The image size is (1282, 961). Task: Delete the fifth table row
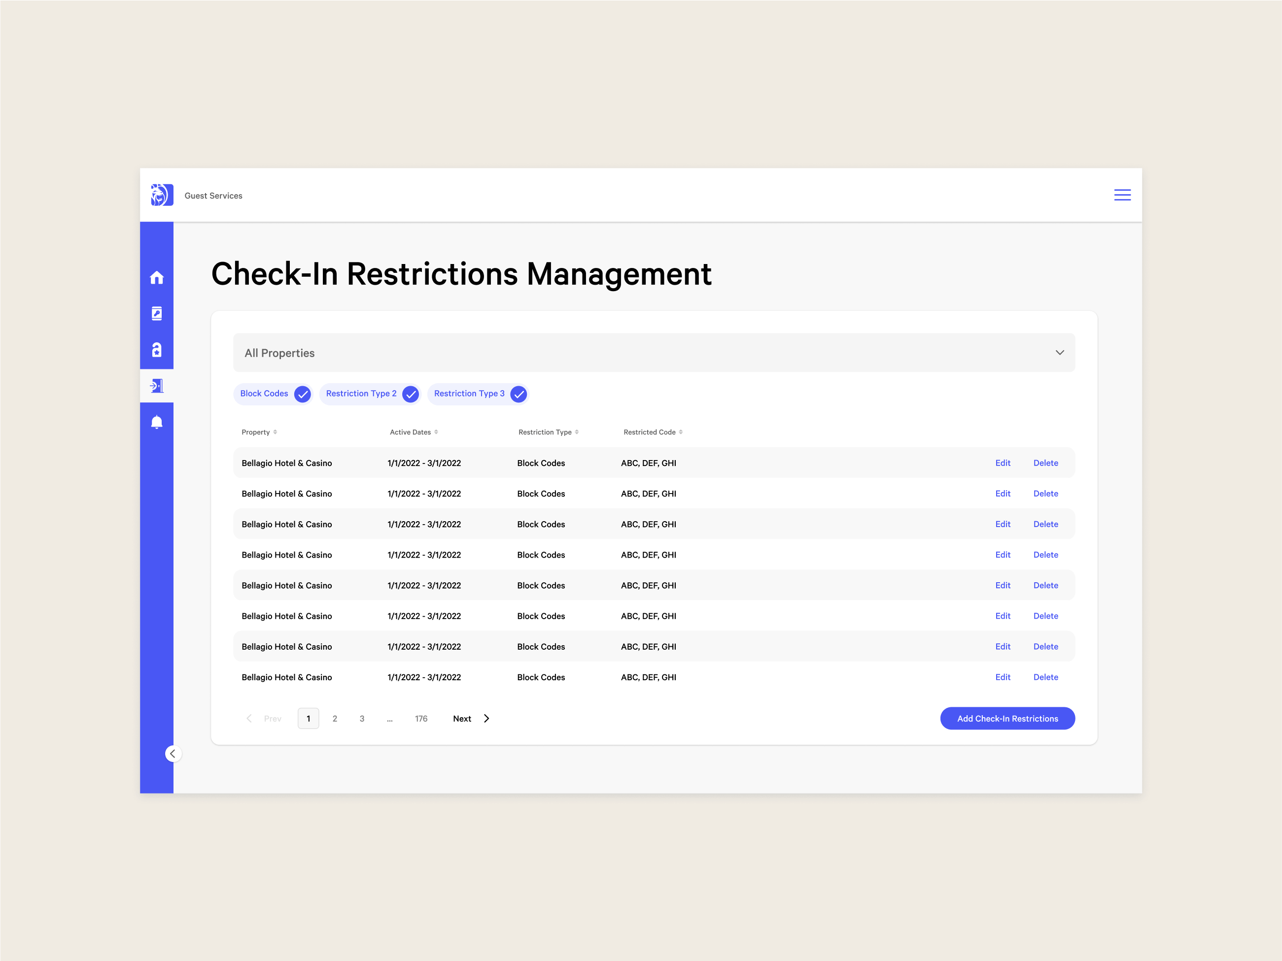click(1045, 585)
